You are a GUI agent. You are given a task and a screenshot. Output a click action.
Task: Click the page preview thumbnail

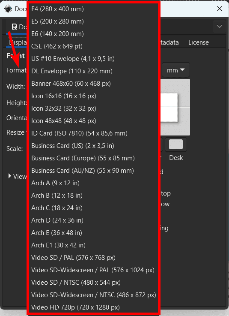pos(175,107)
